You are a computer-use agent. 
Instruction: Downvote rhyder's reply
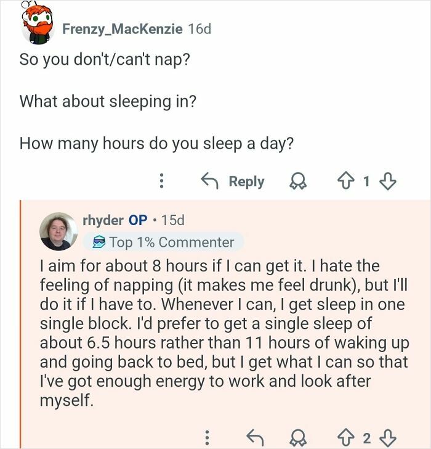388,439
